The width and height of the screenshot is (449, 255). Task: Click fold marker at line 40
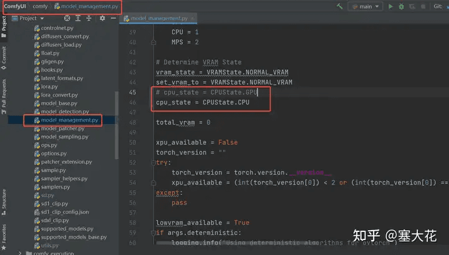tap(153, 42)
